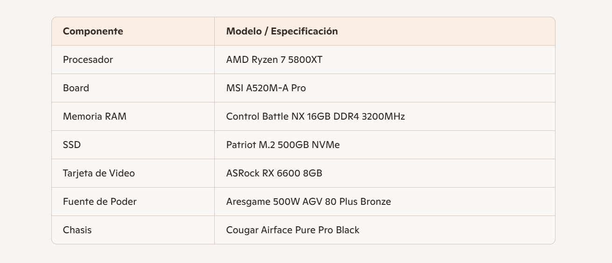Image resolution: width=612 pixels, height=263 pixels.
Task: Click the Modelo / Especificación column header
Action: point(282,32)
